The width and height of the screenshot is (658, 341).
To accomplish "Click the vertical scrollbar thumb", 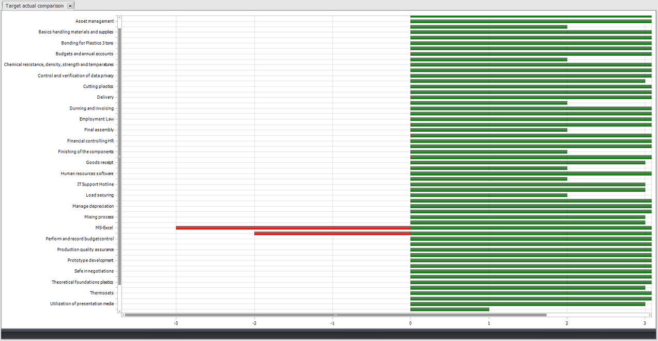I will (119, 155).
